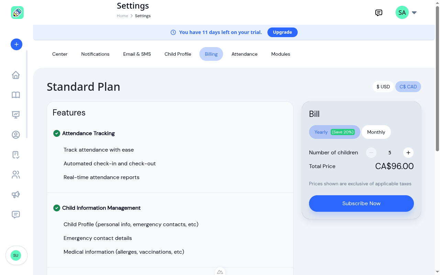The height and width of the screenshot is (275, 440).
Task: Click the SA user avatar
Action: 402,13
